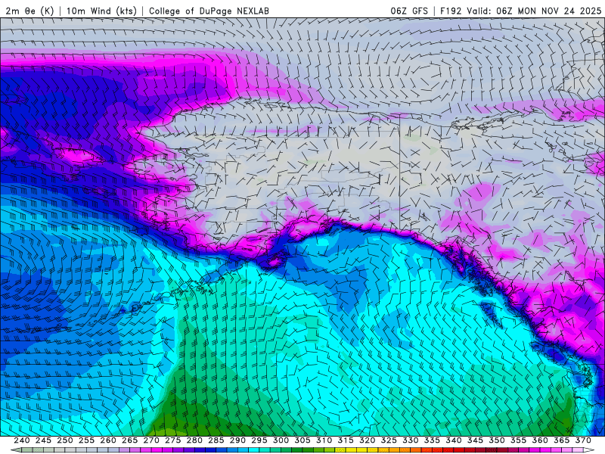
Task: Click the 'College of DuPage NEXLAB' text
Action: (209, 11)
